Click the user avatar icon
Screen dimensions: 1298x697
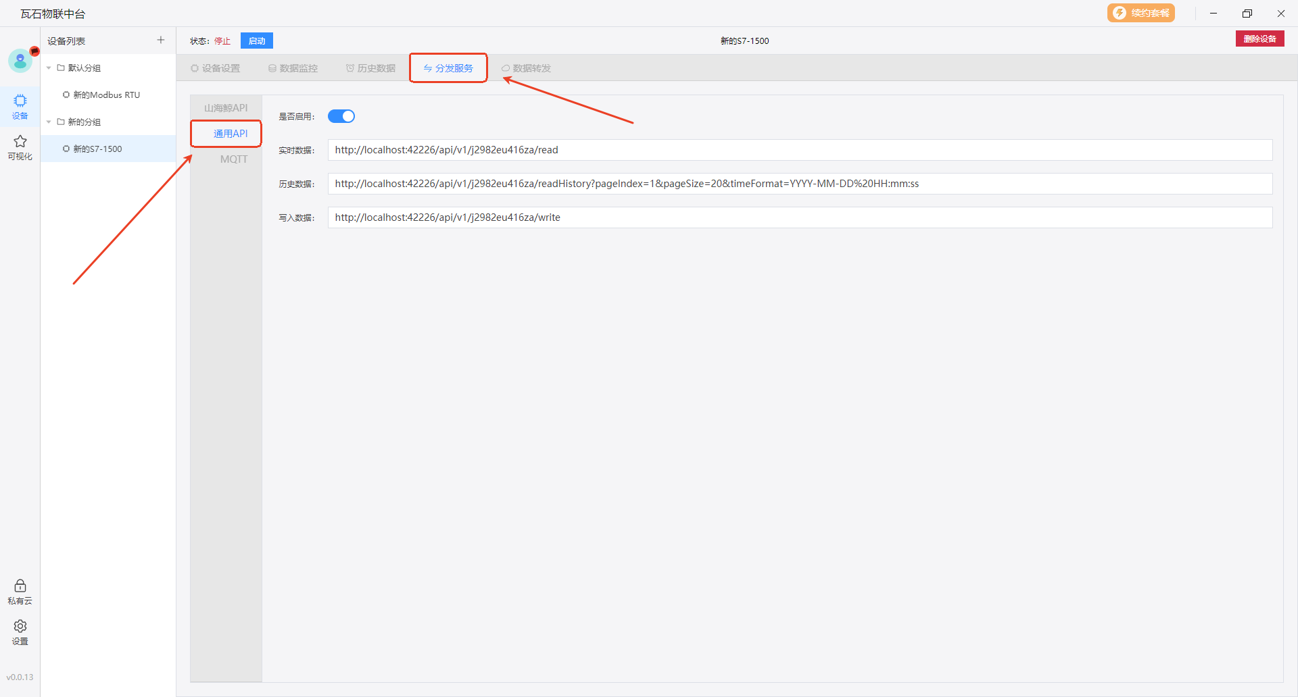20,61
